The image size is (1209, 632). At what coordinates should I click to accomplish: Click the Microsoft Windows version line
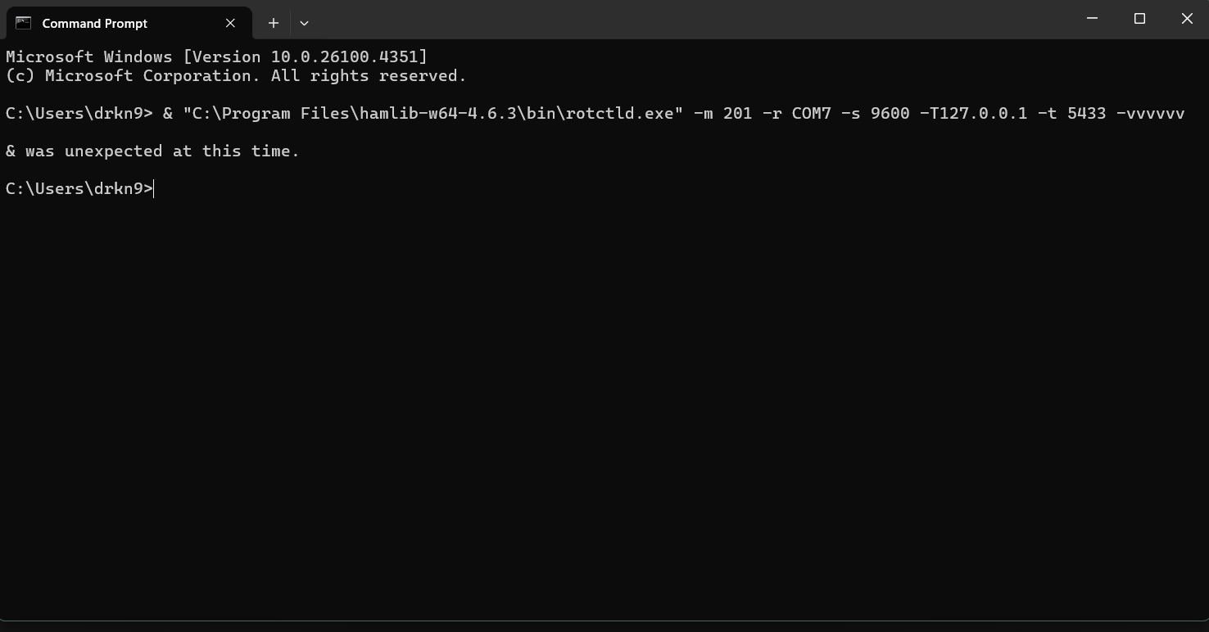coord(216,56)
